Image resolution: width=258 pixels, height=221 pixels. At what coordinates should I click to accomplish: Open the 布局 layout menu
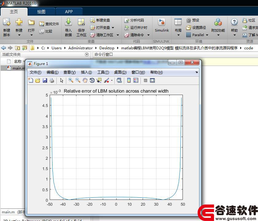pyautogui.click(x=178, y=27)
